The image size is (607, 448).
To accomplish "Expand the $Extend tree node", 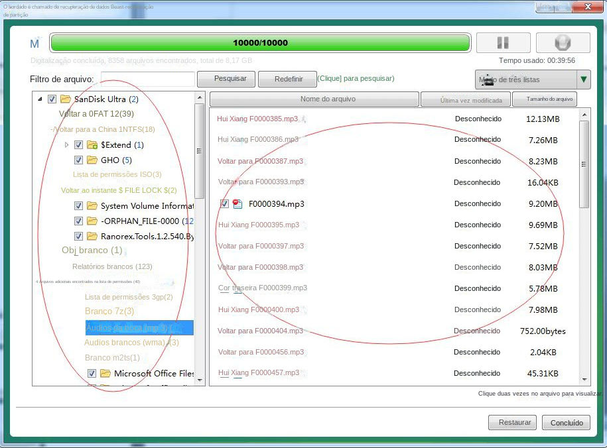I will tap(66, 144).
